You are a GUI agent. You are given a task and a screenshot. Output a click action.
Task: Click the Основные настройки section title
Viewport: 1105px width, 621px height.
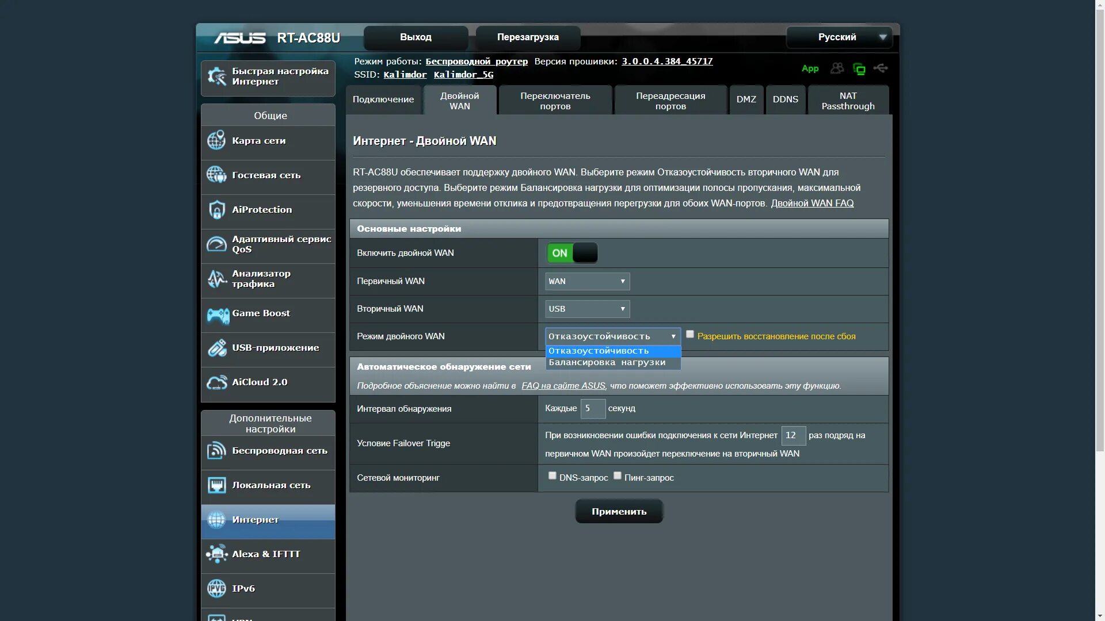coord(409,229)
